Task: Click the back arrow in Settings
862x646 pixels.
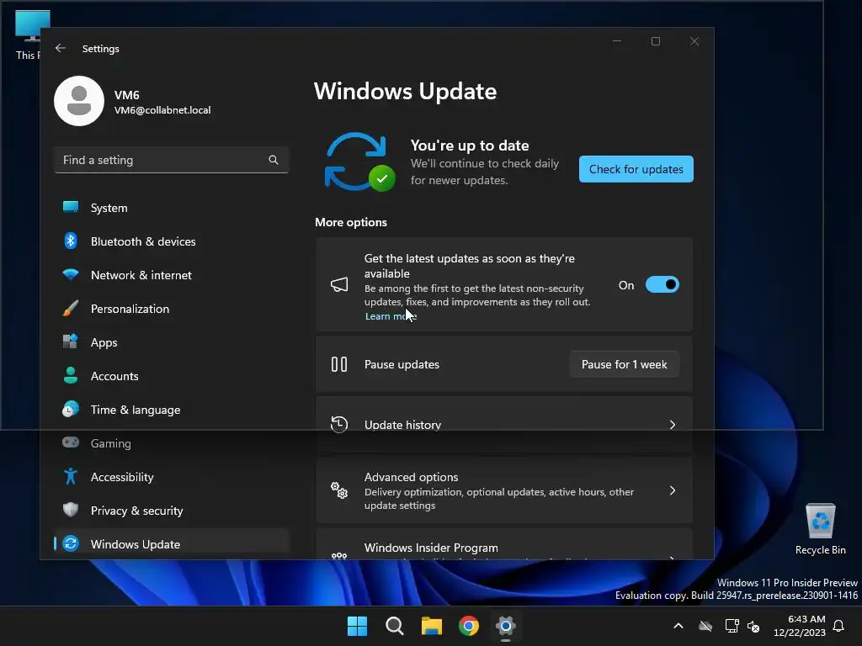Action: point(61,48)
